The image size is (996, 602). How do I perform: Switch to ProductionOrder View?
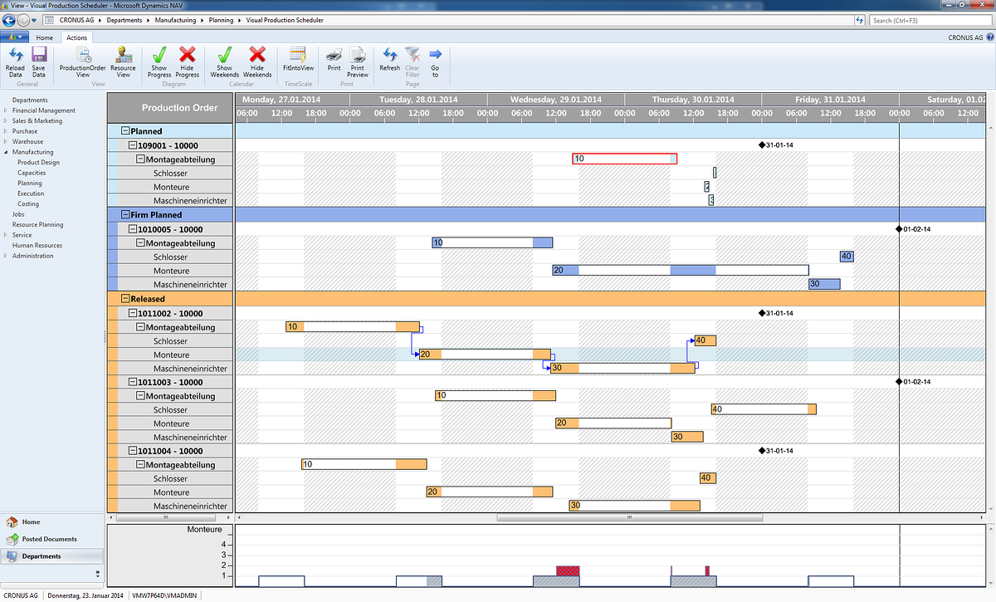(82, 60)
